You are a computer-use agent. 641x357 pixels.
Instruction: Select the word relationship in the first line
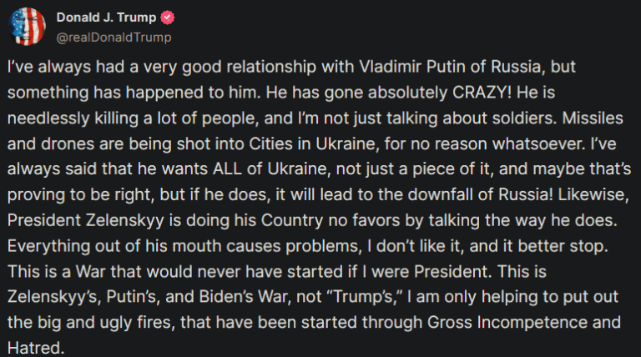coord(271,67)
